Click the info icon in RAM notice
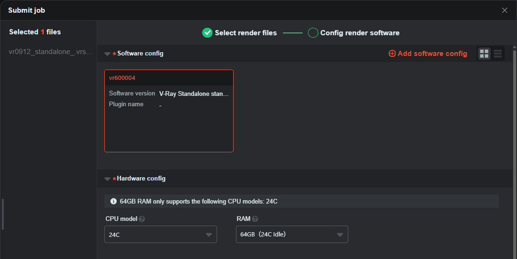The image size is (517, 259). [113, 202]
